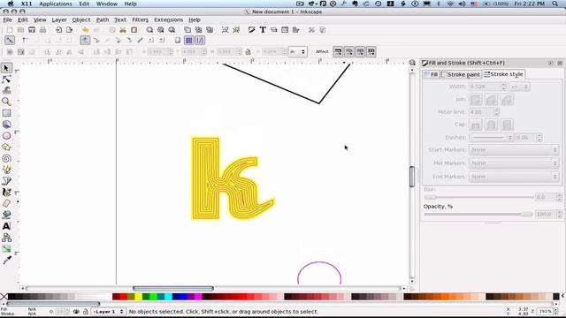
Task: Click Spotlight search in menu bar
Action: coord(555,4)
